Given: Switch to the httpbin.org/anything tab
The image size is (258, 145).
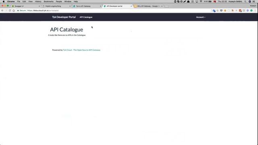Looking at the screenshot, I should pos(56,6).
